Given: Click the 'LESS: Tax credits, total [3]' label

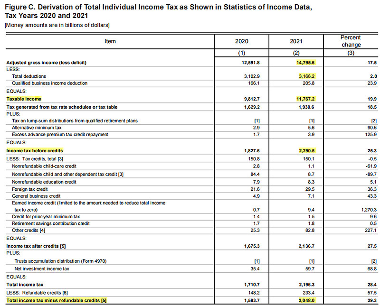Looking at the screenshot, I should 35,159.
